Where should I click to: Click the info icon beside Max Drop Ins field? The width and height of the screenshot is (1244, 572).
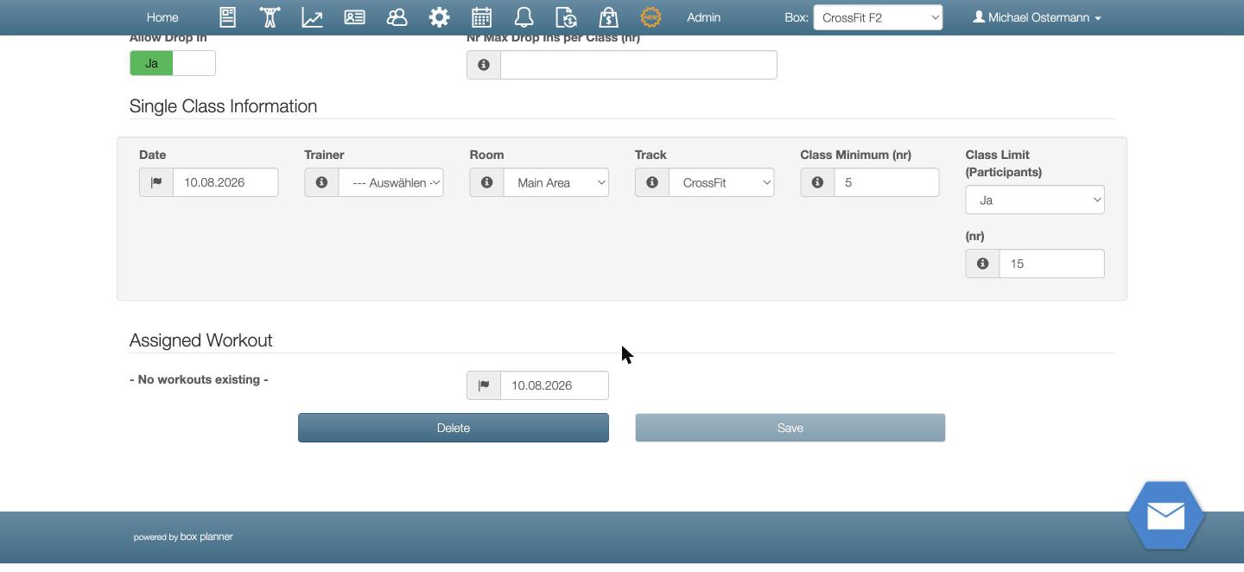click(x=484, y=65)
